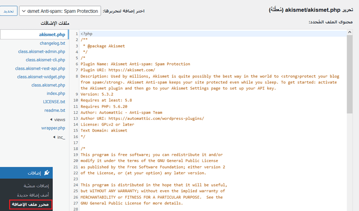This screenshot has height=211, width=359.
Task: Expand the inc_ folder arrow
Action: pyautogui.click(x=54, y=137)
